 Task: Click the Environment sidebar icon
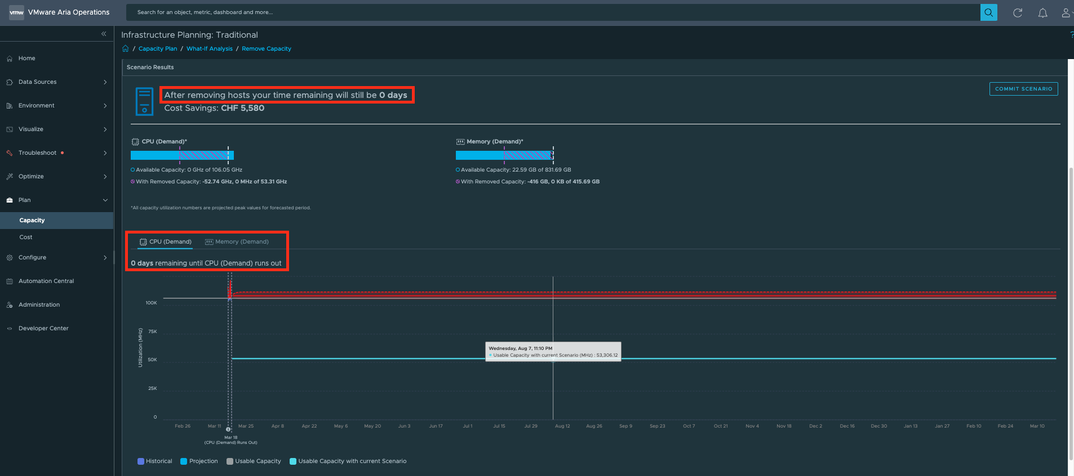[10, 106]
